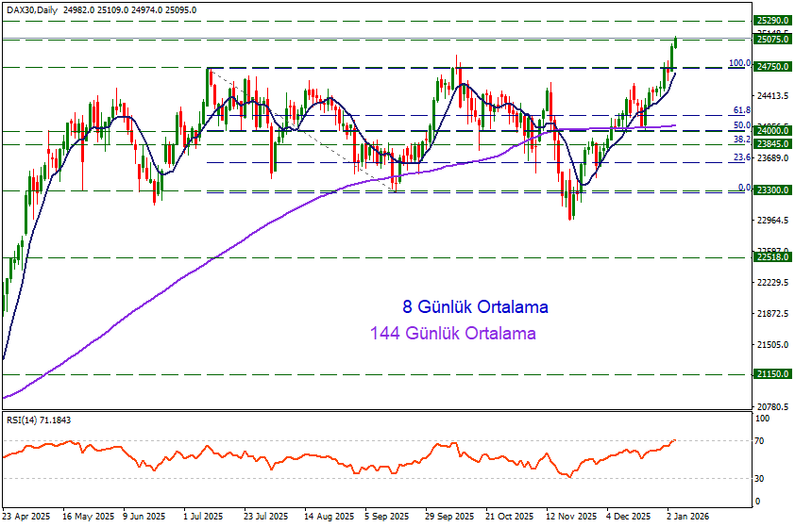Click the 23300.0 support price label
Screen dimensions: 795x527
tap(772, 190)
